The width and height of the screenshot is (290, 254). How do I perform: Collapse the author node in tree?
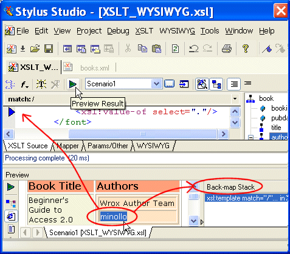pos(251,137)
